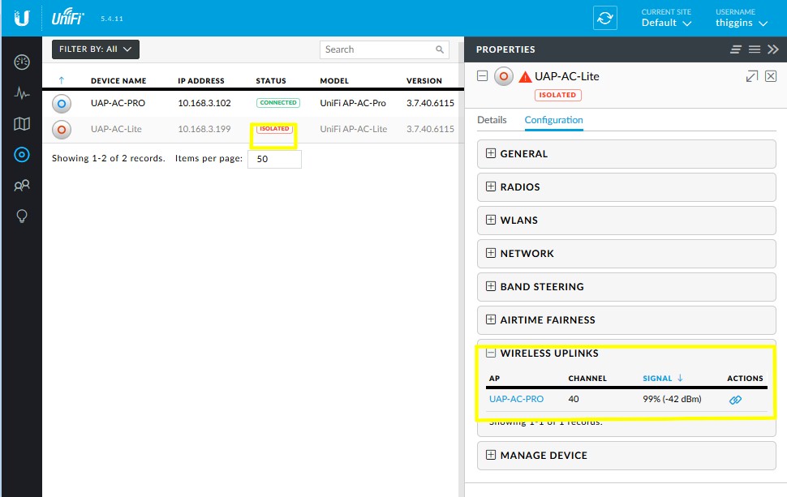Click the search magnifier icon
This screenshot has height=497, width=787.
tap(439, 49)
